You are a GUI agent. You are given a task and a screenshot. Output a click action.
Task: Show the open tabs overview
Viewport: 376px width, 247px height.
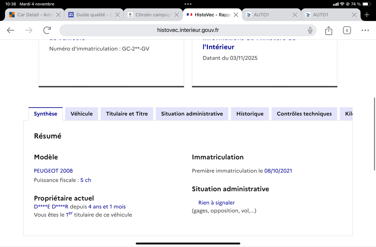click(x=347, y=30)
